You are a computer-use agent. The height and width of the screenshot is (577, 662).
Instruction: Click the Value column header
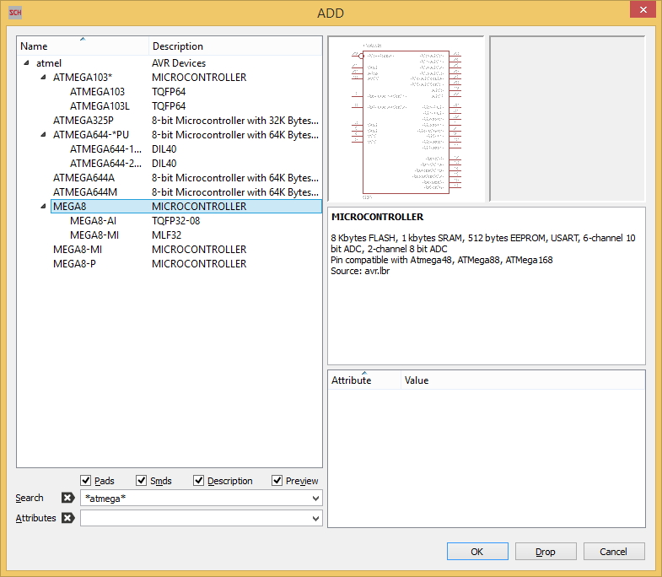(x=523, y=380)
